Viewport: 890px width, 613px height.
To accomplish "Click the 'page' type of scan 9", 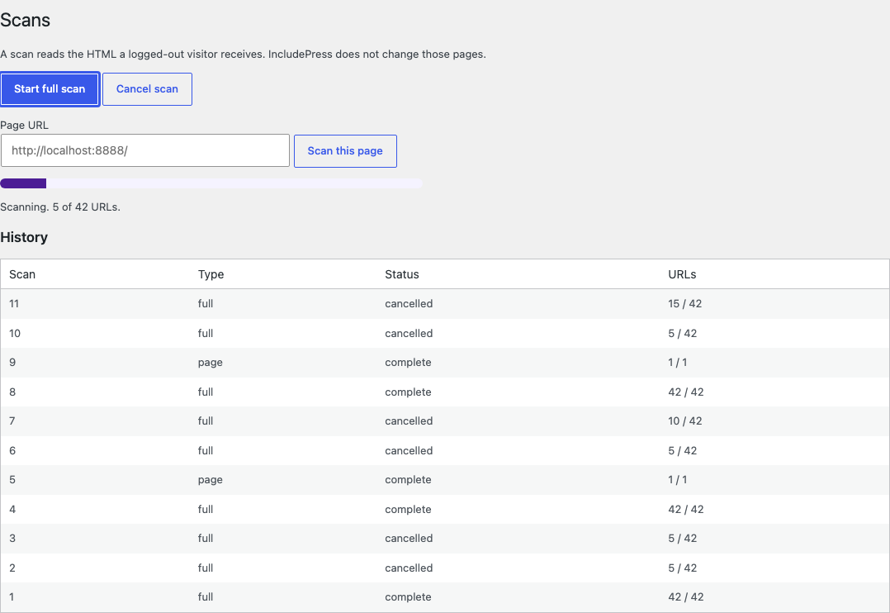I will coord(210,363).
